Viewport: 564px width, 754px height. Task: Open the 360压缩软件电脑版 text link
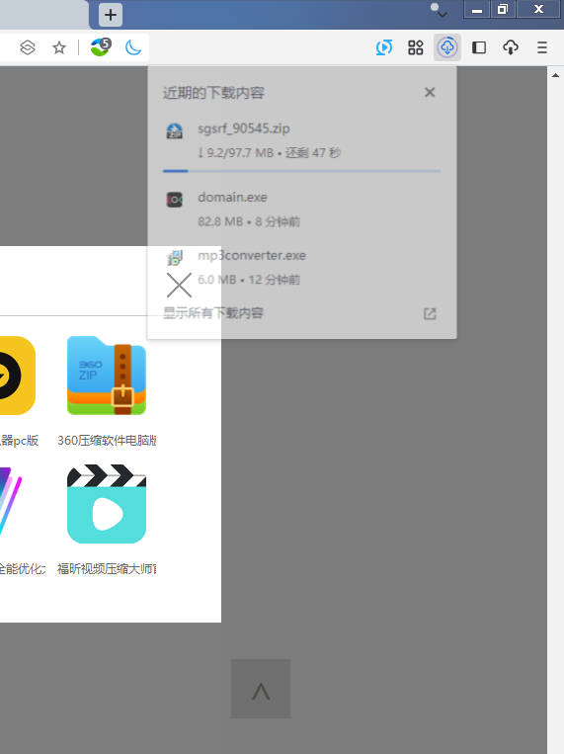point(107,441)
